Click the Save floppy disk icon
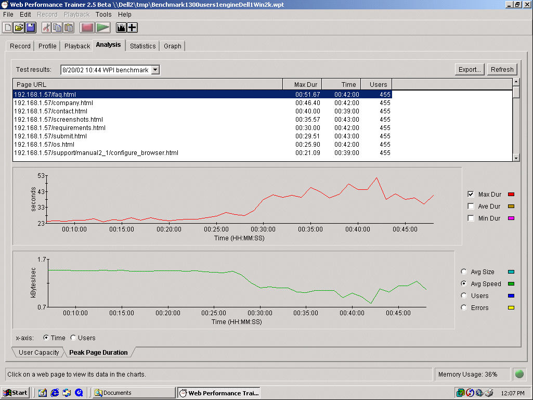Image resolution: width=533 pixels, height=400 pixels. (31, 28)
